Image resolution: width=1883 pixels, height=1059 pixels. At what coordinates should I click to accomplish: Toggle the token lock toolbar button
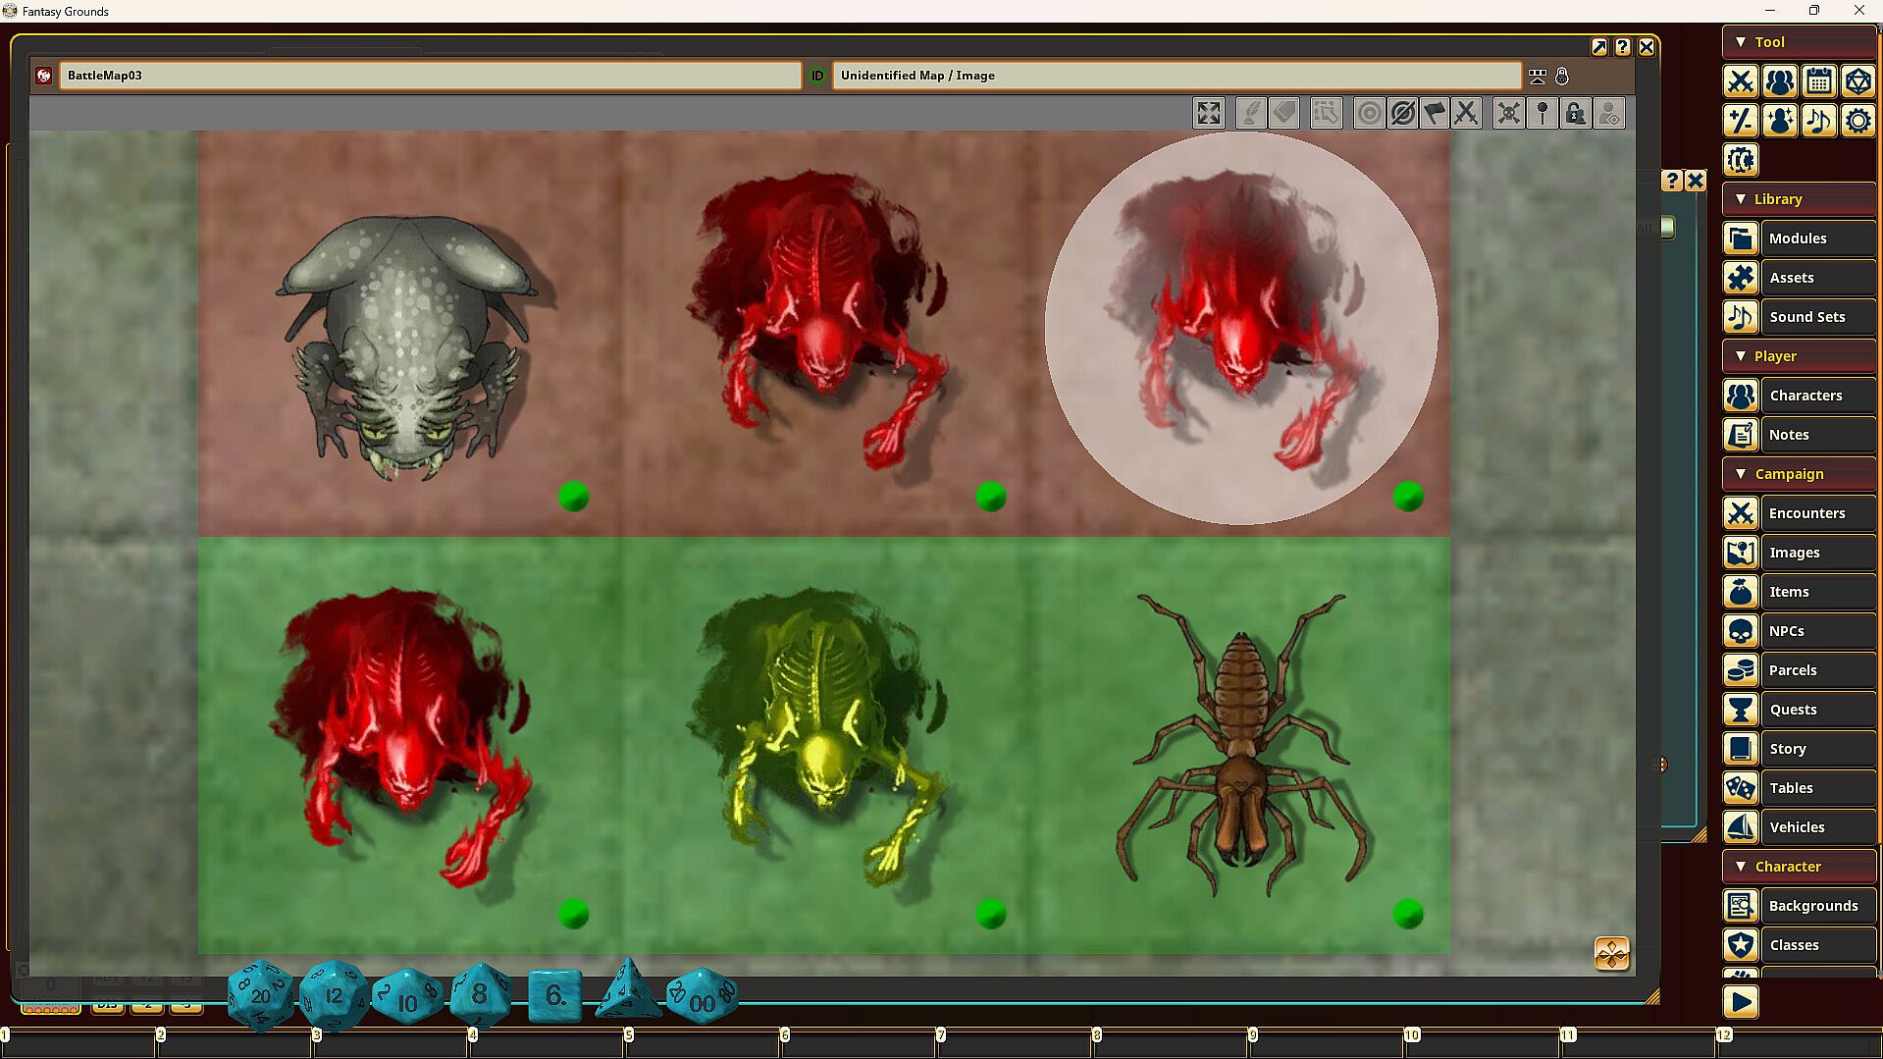click(1575, 114)
